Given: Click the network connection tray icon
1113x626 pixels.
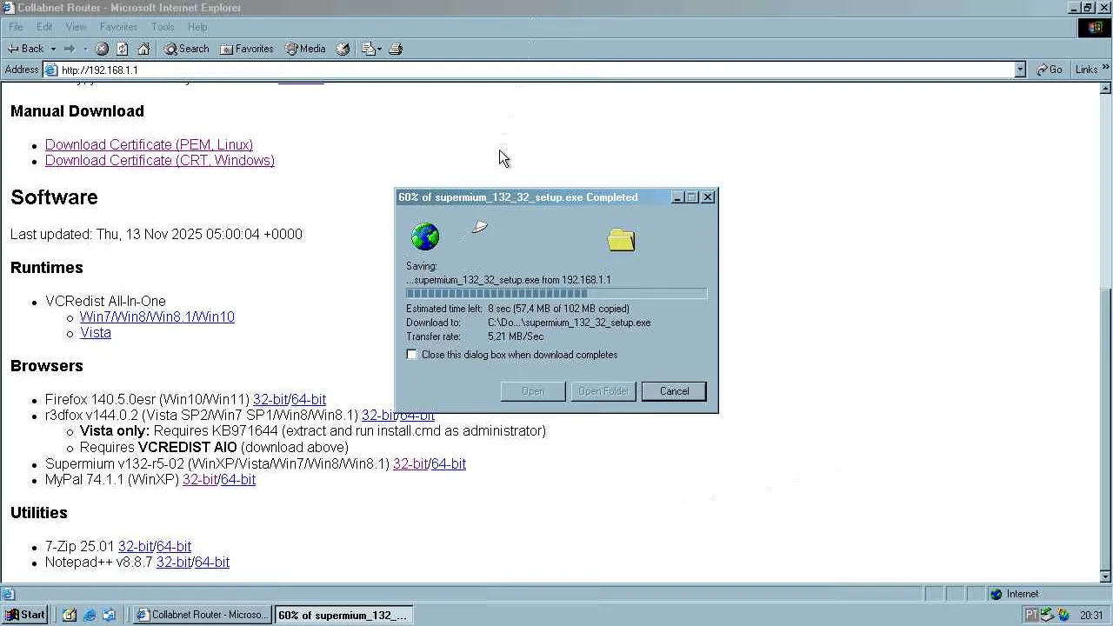Looking at the screenshot, I should [1047, 615].
